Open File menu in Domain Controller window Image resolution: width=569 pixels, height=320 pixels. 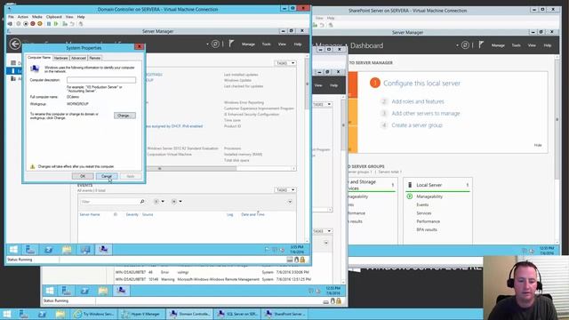point(11,17)
